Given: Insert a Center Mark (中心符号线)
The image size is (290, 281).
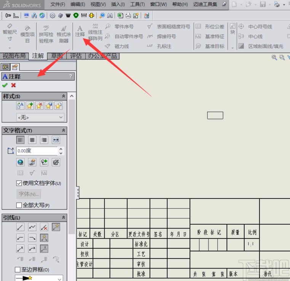Looking at the screenshot, I should (x=255, y=27).
